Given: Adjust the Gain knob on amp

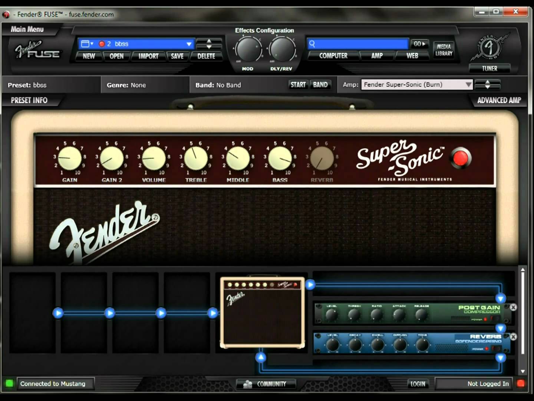Looking at the screenshot, I should click(x=70, y=158).
